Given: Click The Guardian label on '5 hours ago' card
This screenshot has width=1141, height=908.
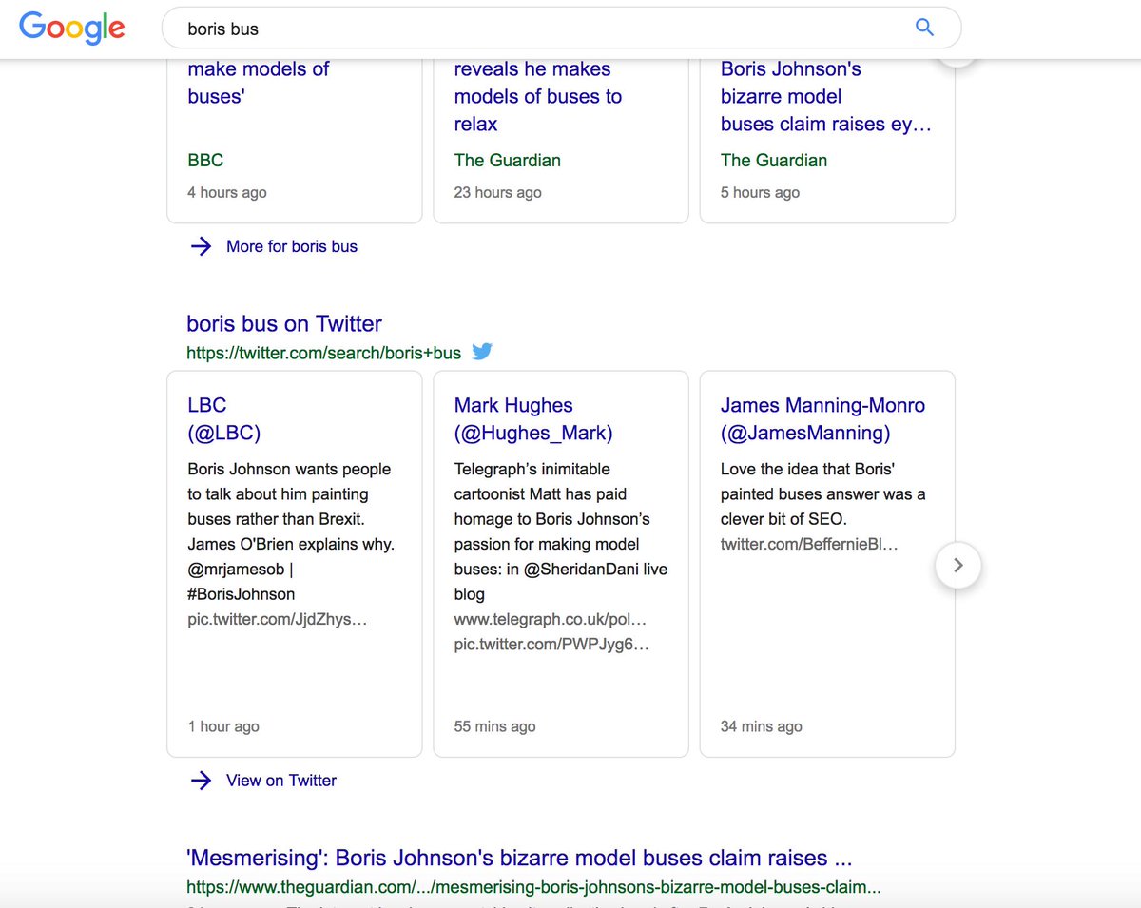Looking at the screenshot, I should click(x=774, y=160).
